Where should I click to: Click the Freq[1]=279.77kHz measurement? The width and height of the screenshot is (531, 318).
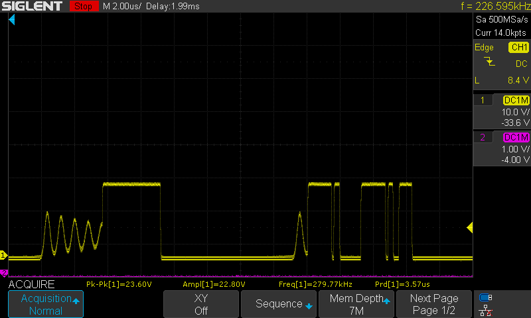[x=315, y=285]
